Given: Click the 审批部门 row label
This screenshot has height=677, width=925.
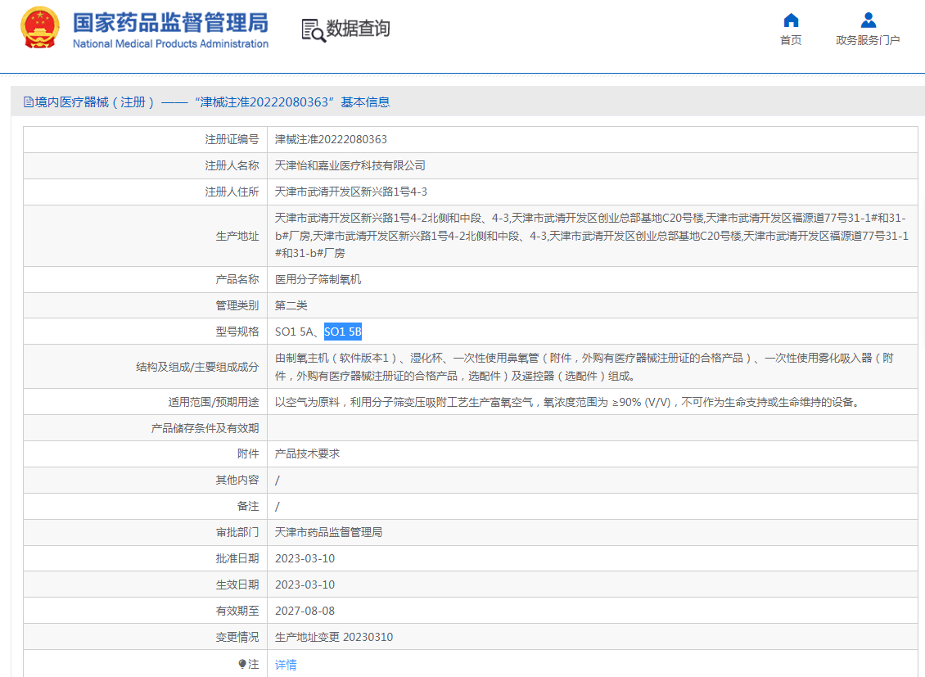Looking at the screenshot, I should 237,533.
